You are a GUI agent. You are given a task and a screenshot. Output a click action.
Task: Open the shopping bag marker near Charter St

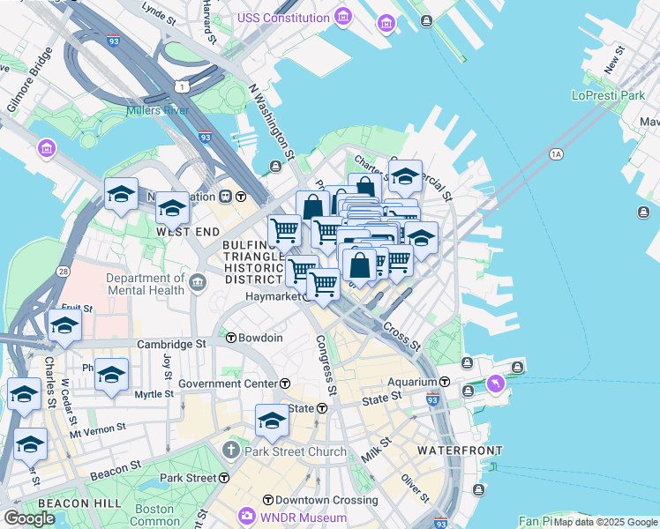pos(365,185)
